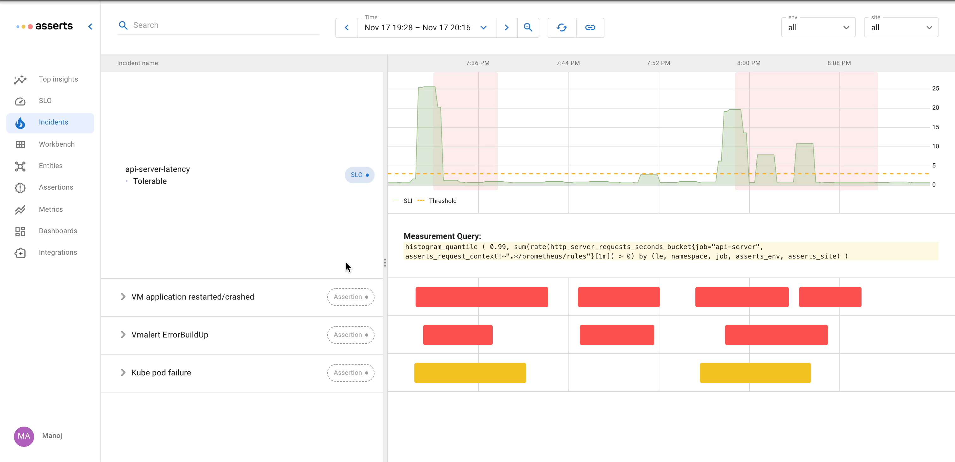The height and width of the screenshot is (462, 955).
Task: Click the refresh icon in toolbar
Action: 562,27
